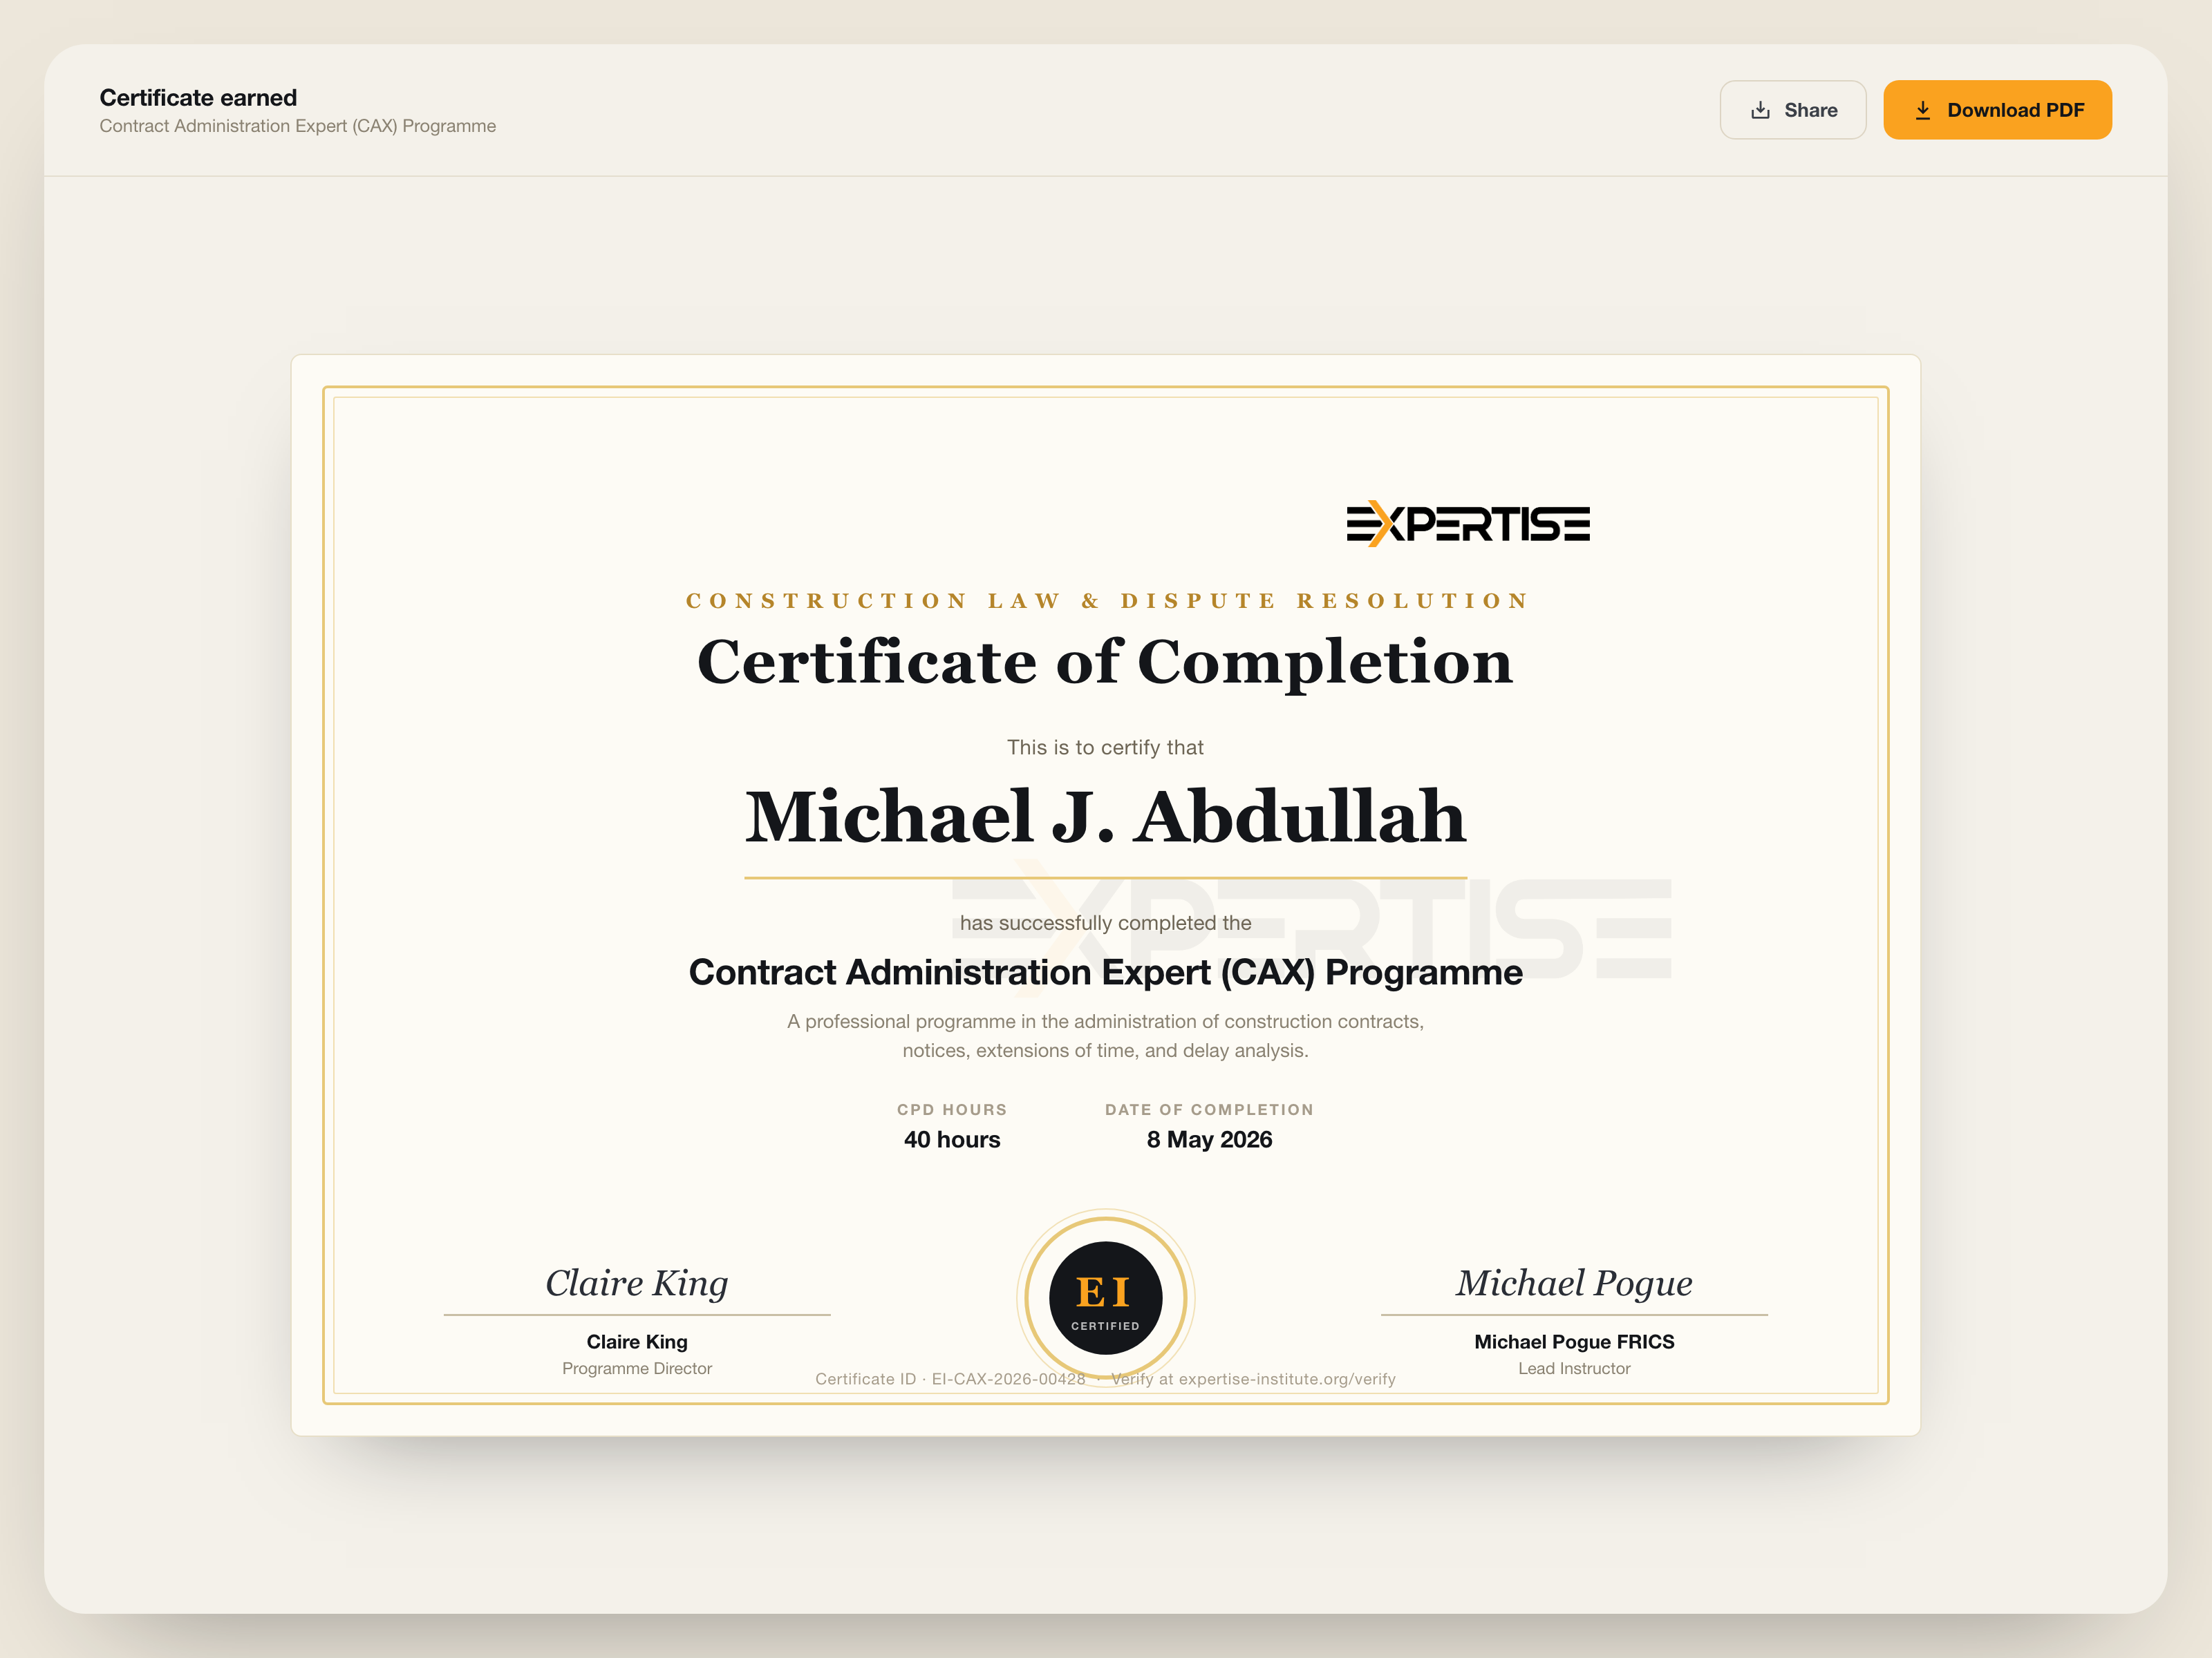Click the recipient name 'Michael J. Abdullah'
Image resolution: width=2212 pixels, height=1658 pixels.
[1105, 817]
